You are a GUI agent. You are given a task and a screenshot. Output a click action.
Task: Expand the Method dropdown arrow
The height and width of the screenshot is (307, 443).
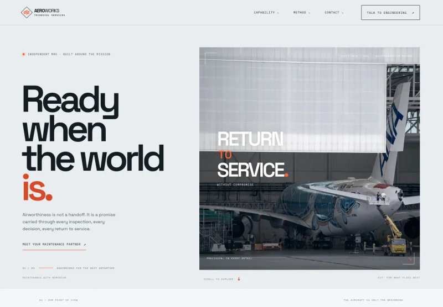[x=309, y=13]
